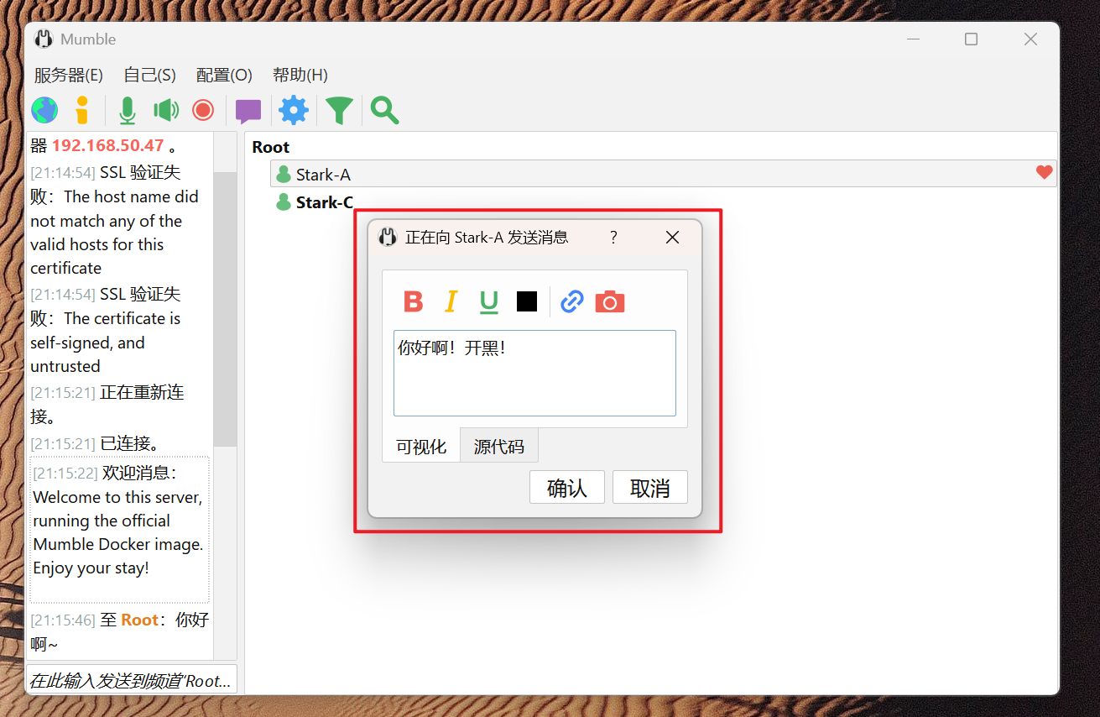Open the black text color swatch
The width and height of the screenshot is (1100, 717).
coord(527,301)
